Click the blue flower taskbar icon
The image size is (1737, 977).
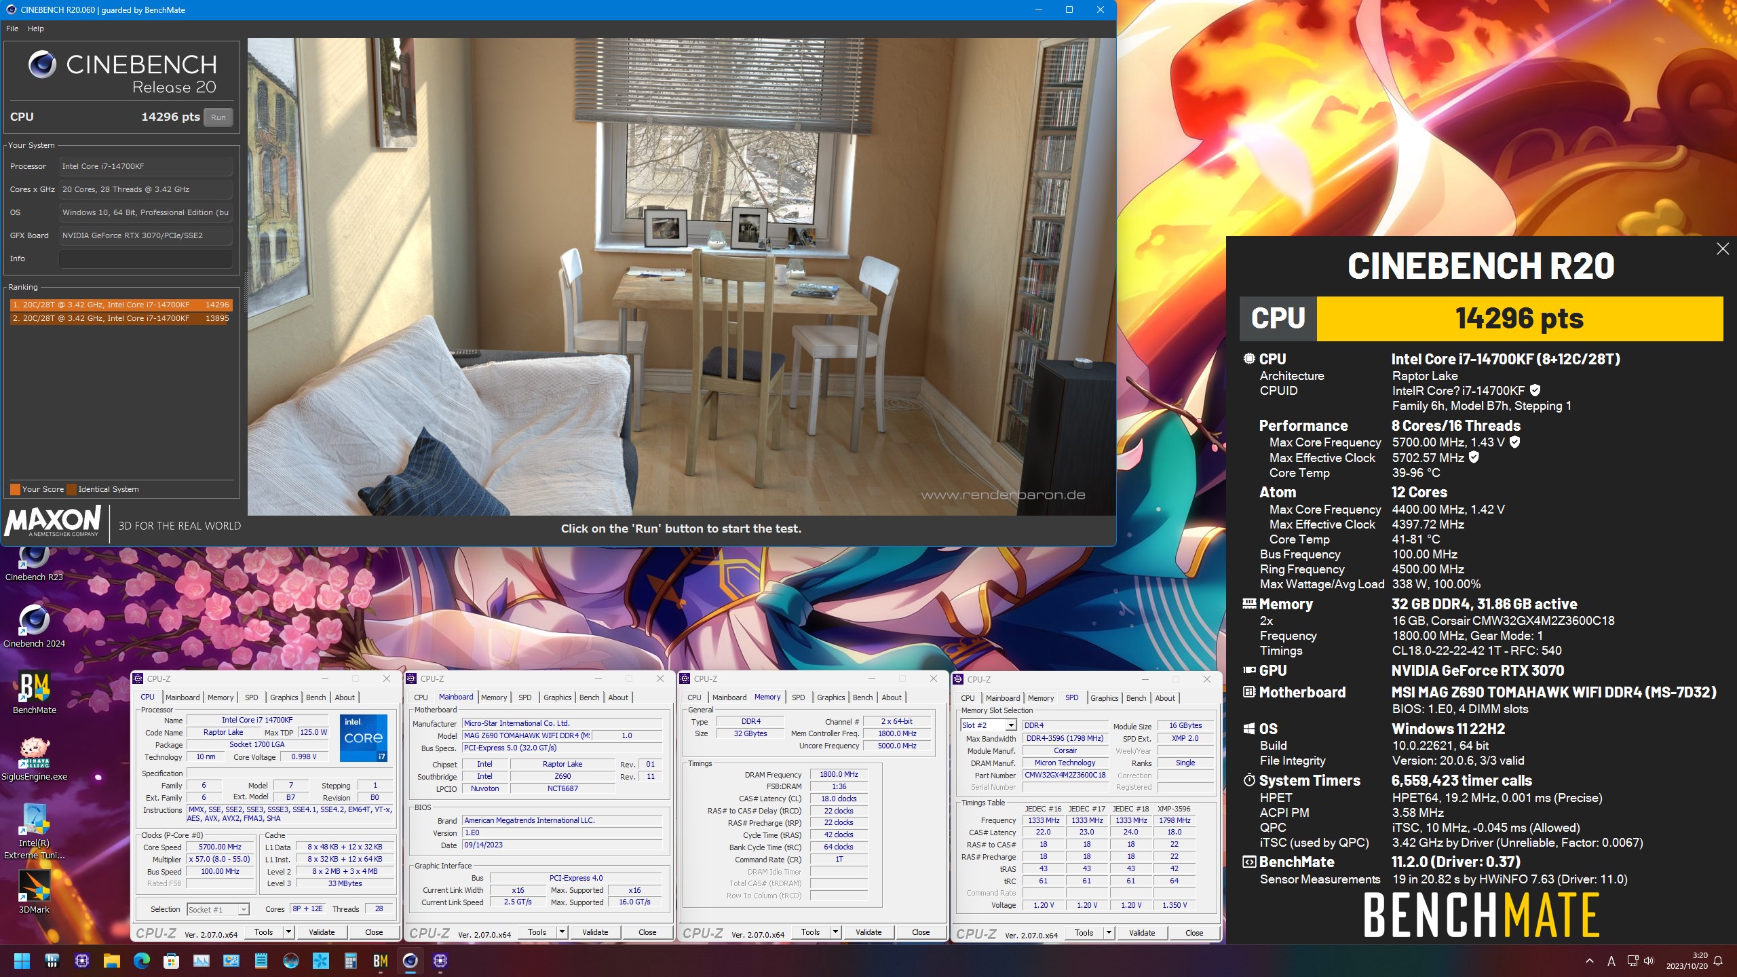click(x=320, y=961)
